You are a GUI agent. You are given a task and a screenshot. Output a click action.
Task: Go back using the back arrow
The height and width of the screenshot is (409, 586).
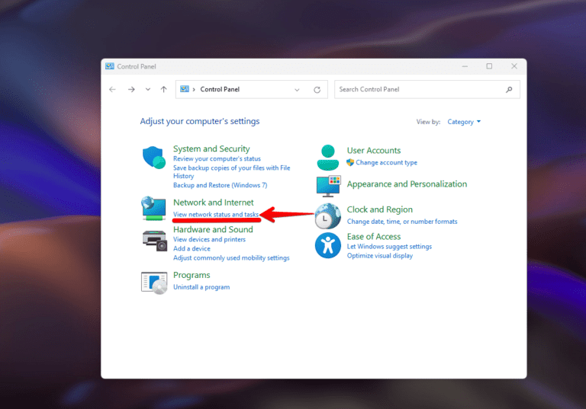[113, 90]
